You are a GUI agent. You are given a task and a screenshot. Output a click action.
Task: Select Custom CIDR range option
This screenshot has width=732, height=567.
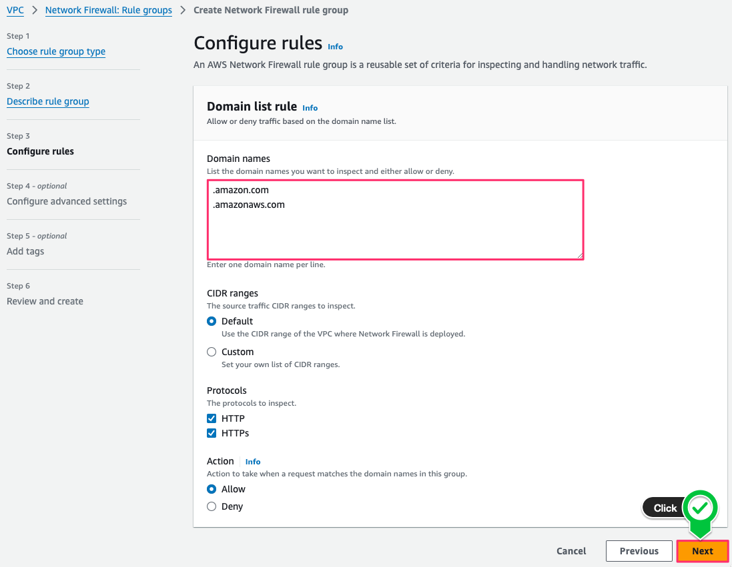click(212, 352)
